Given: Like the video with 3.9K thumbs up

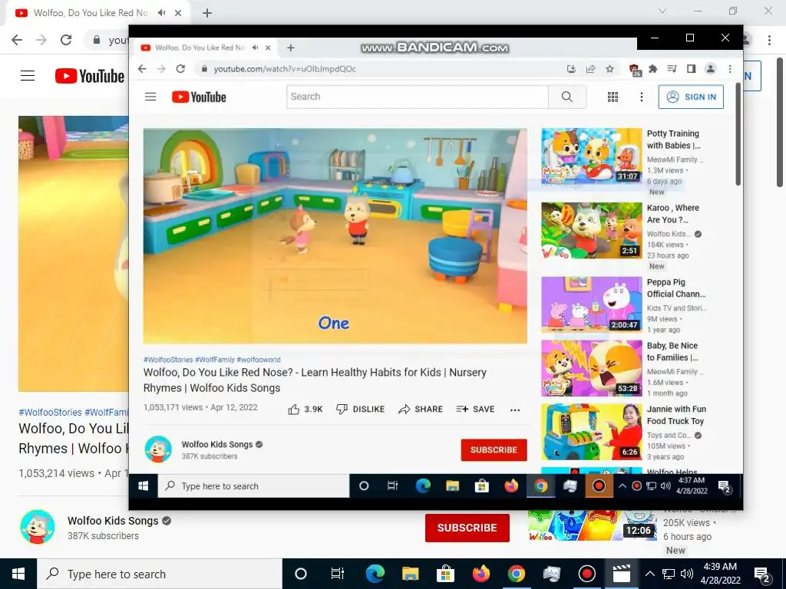Looking at the screenshot, I should (305, 410).
